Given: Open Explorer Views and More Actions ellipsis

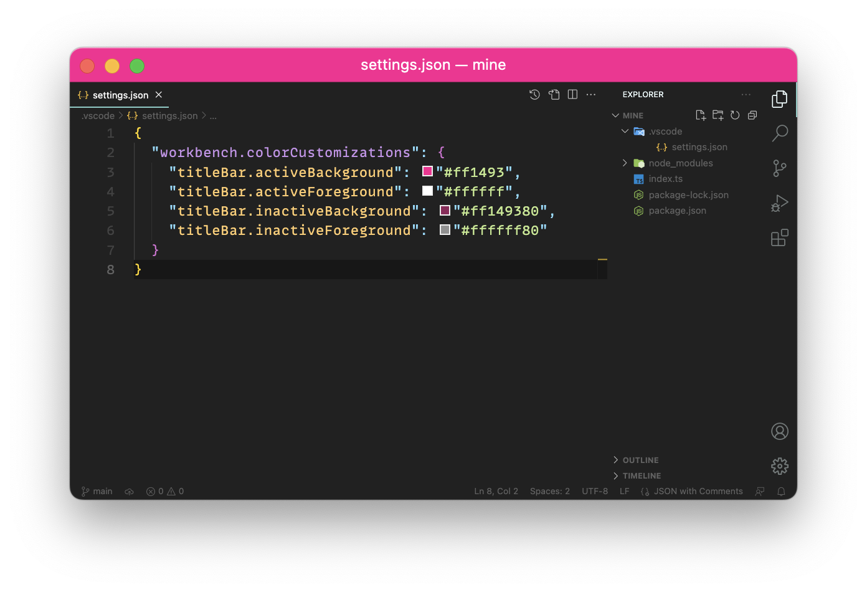Looking at the screenshot, I should [x=746, y=95].
